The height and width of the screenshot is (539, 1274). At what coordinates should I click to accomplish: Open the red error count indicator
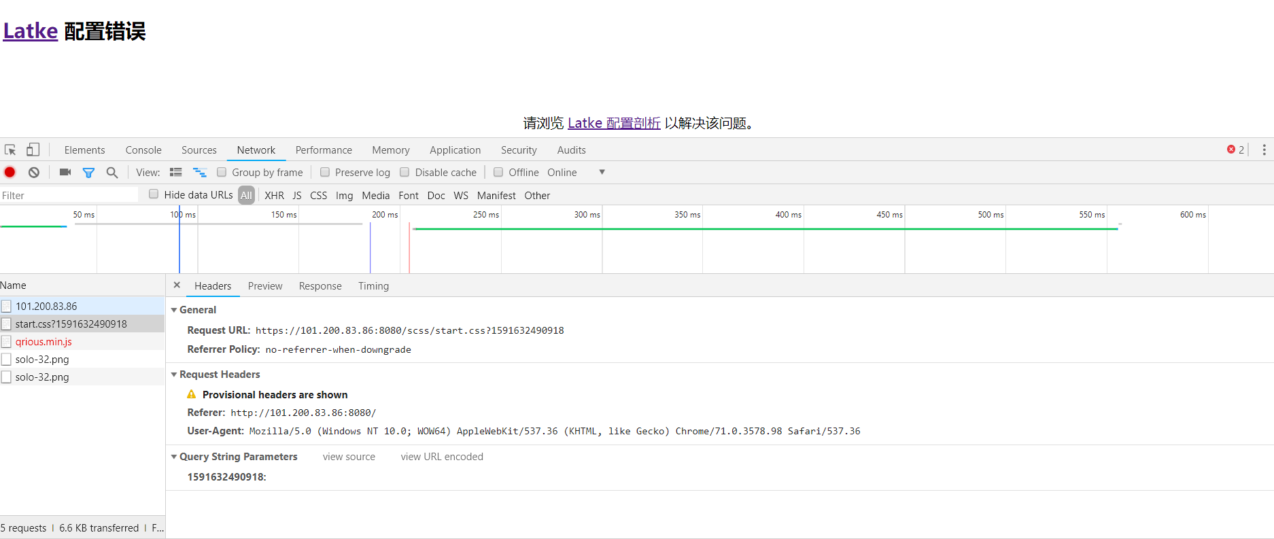point(1235,150)
